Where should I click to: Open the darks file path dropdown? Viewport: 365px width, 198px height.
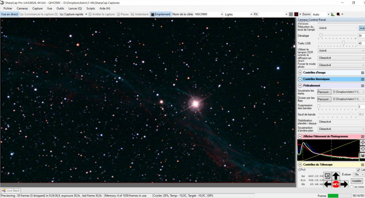click(348, 92)
